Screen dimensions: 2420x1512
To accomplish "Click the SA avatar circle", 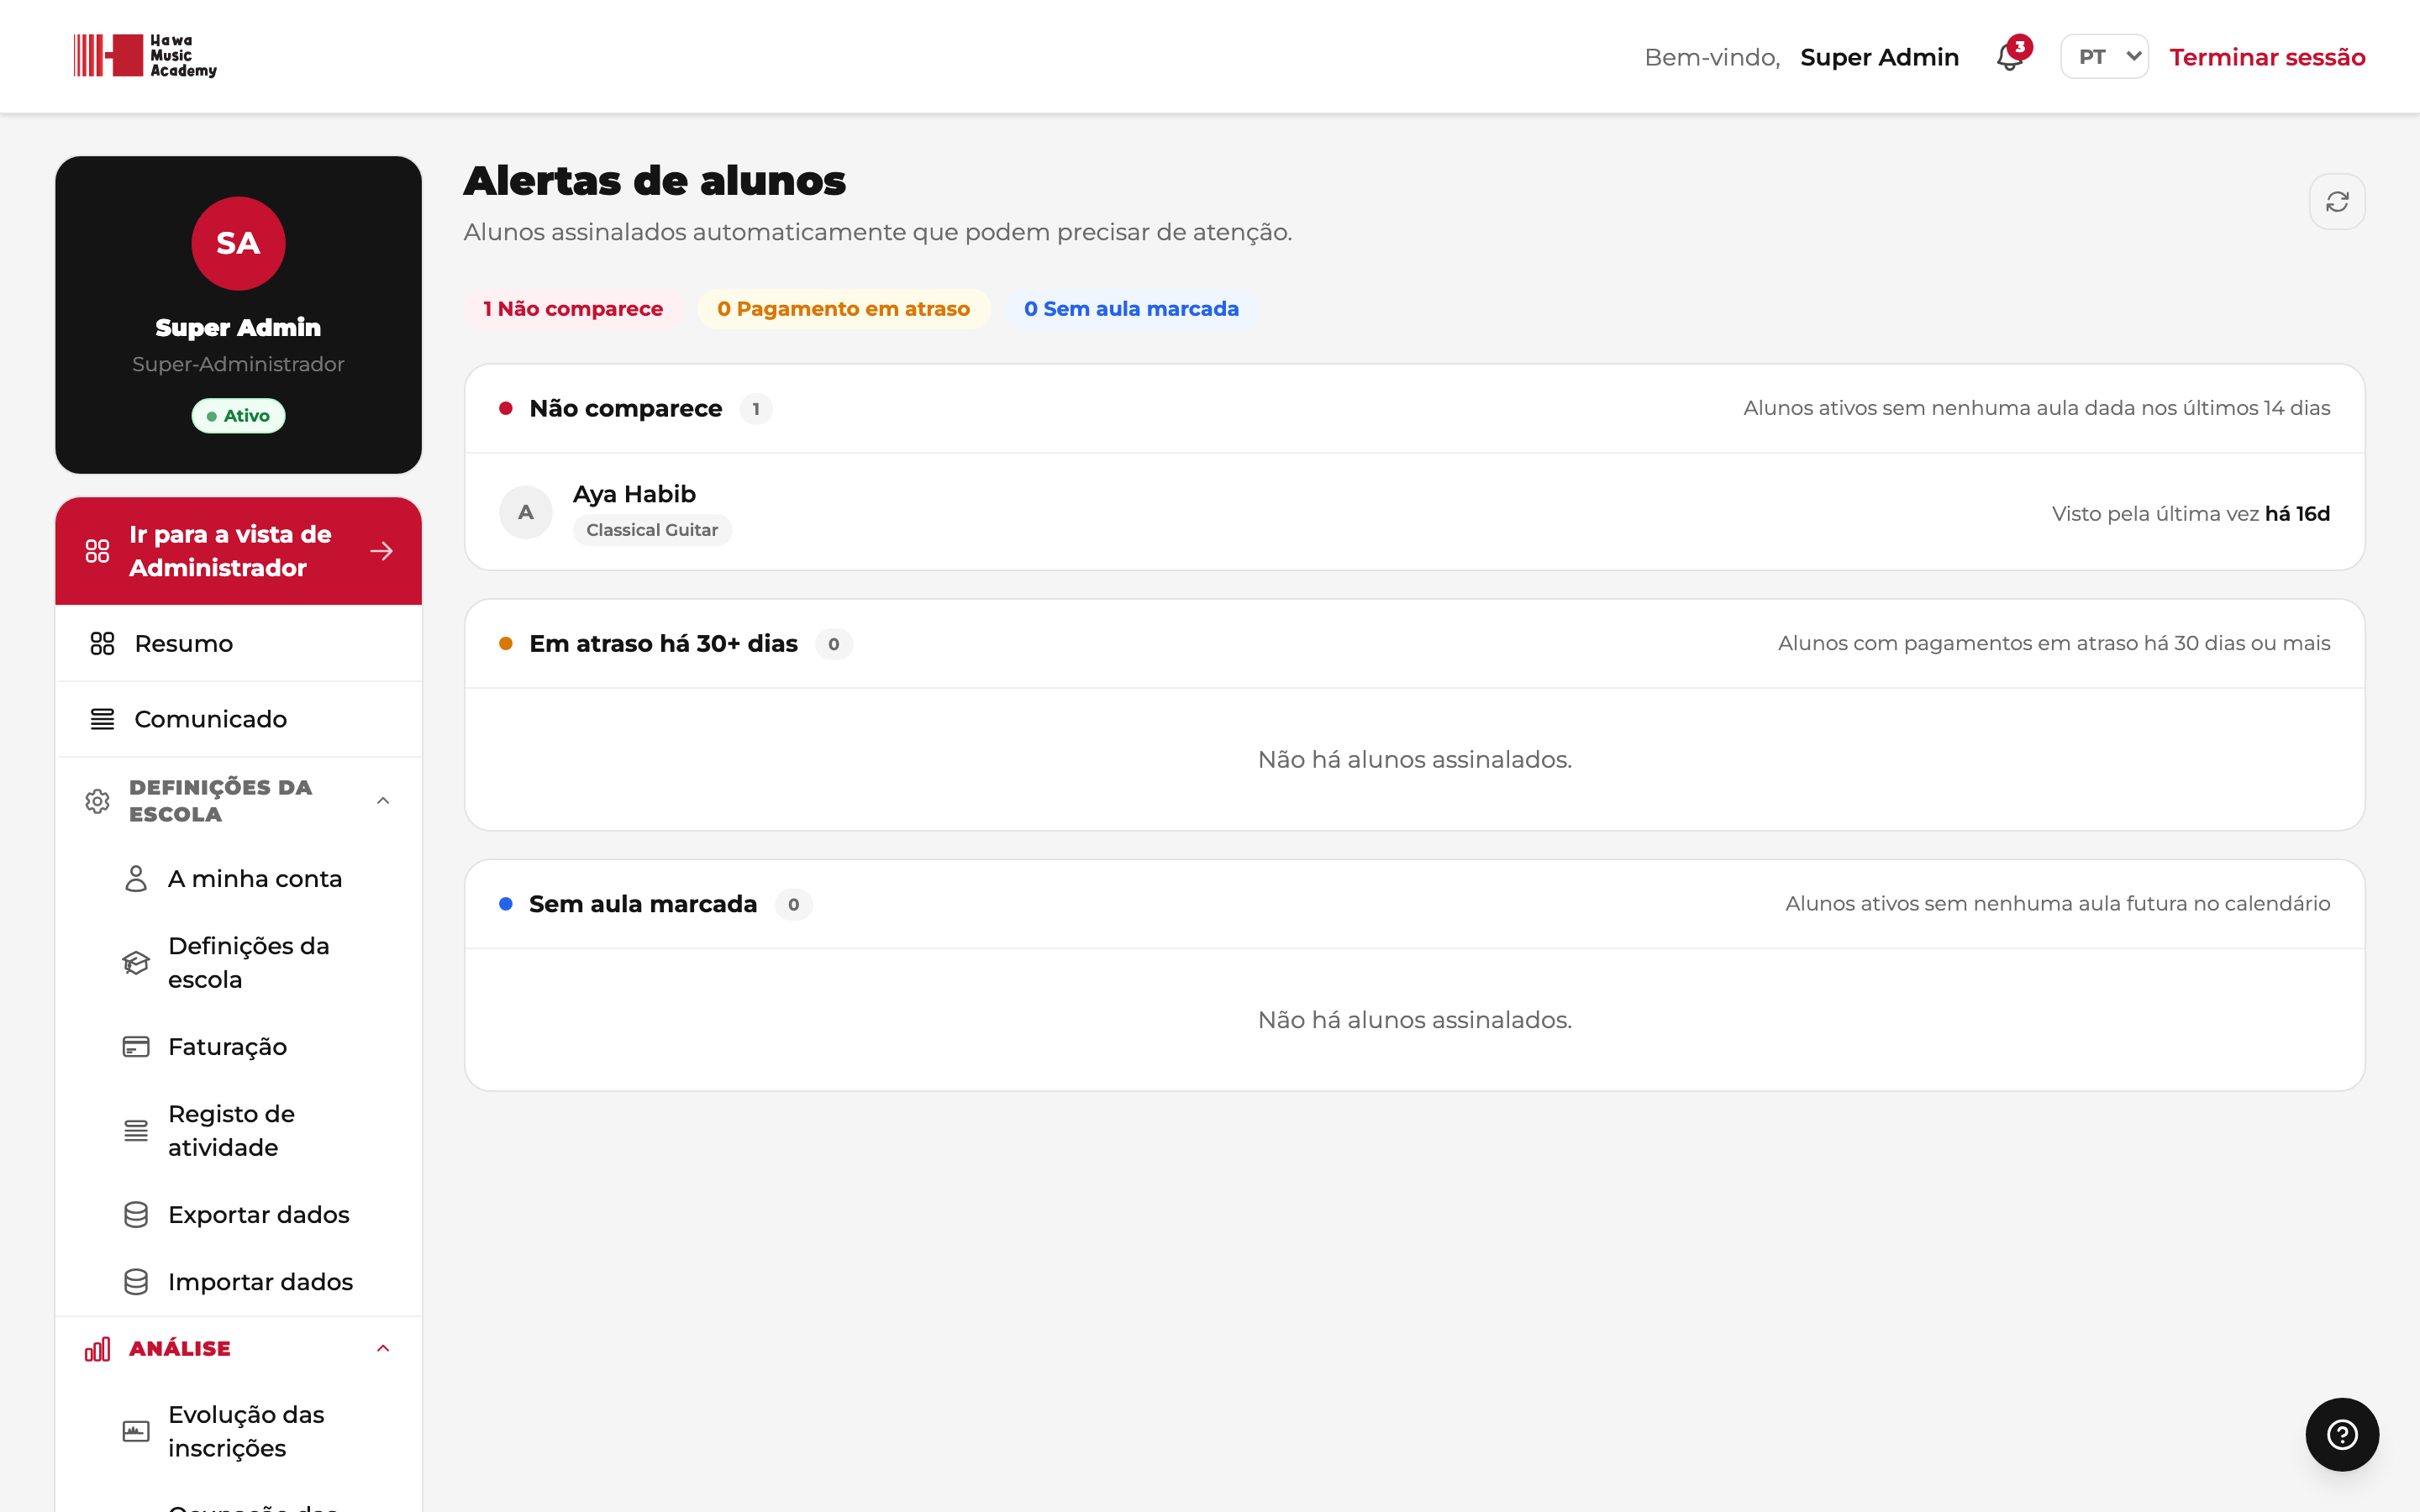I will (x=238, y=244).
